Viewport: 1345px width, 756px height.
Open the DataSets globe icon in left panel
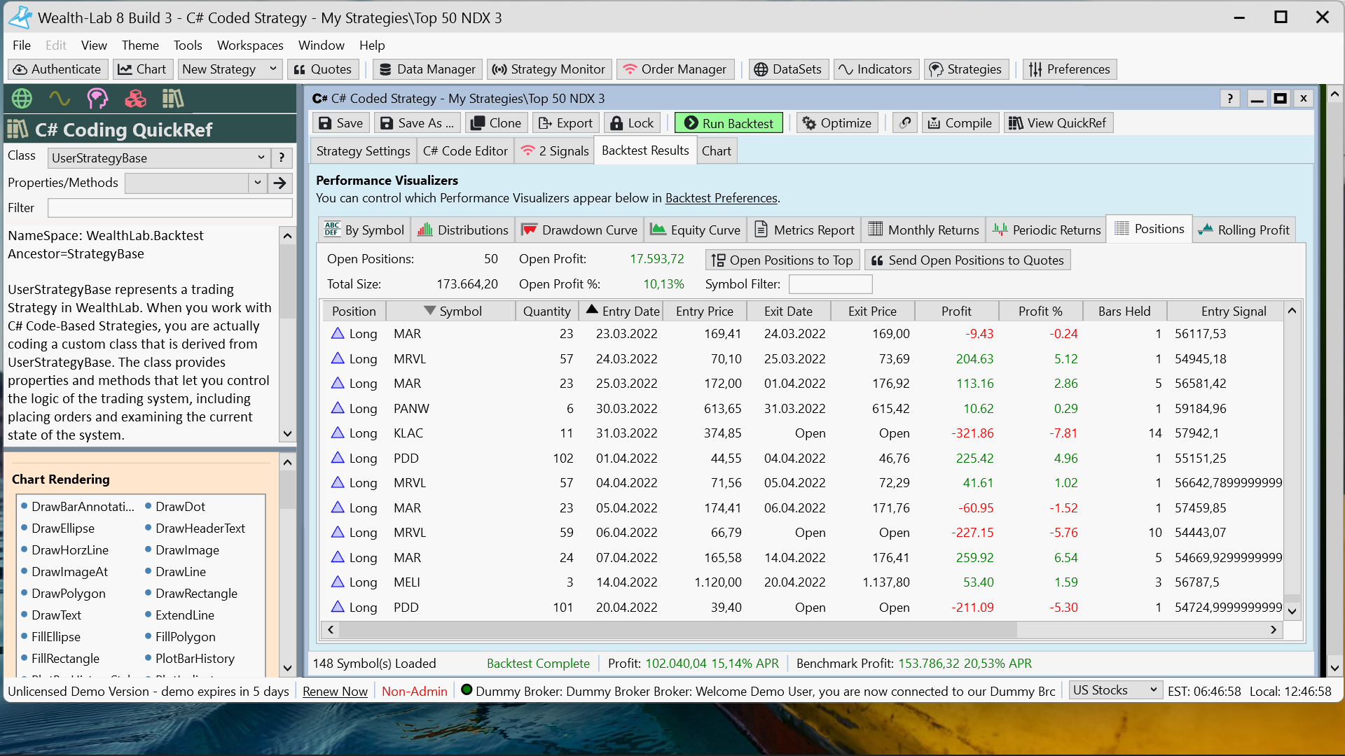(x=22, y=99)
